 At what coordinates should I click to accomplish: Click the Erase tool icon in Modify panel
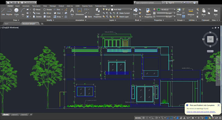66,9
